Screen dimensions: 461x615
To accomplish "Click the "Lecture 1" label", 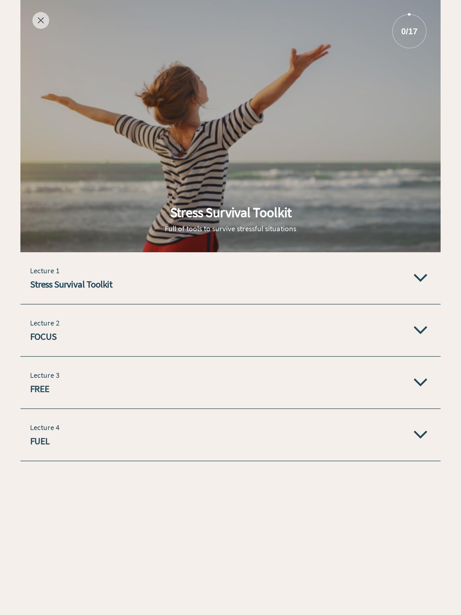I will pos(45,271).
